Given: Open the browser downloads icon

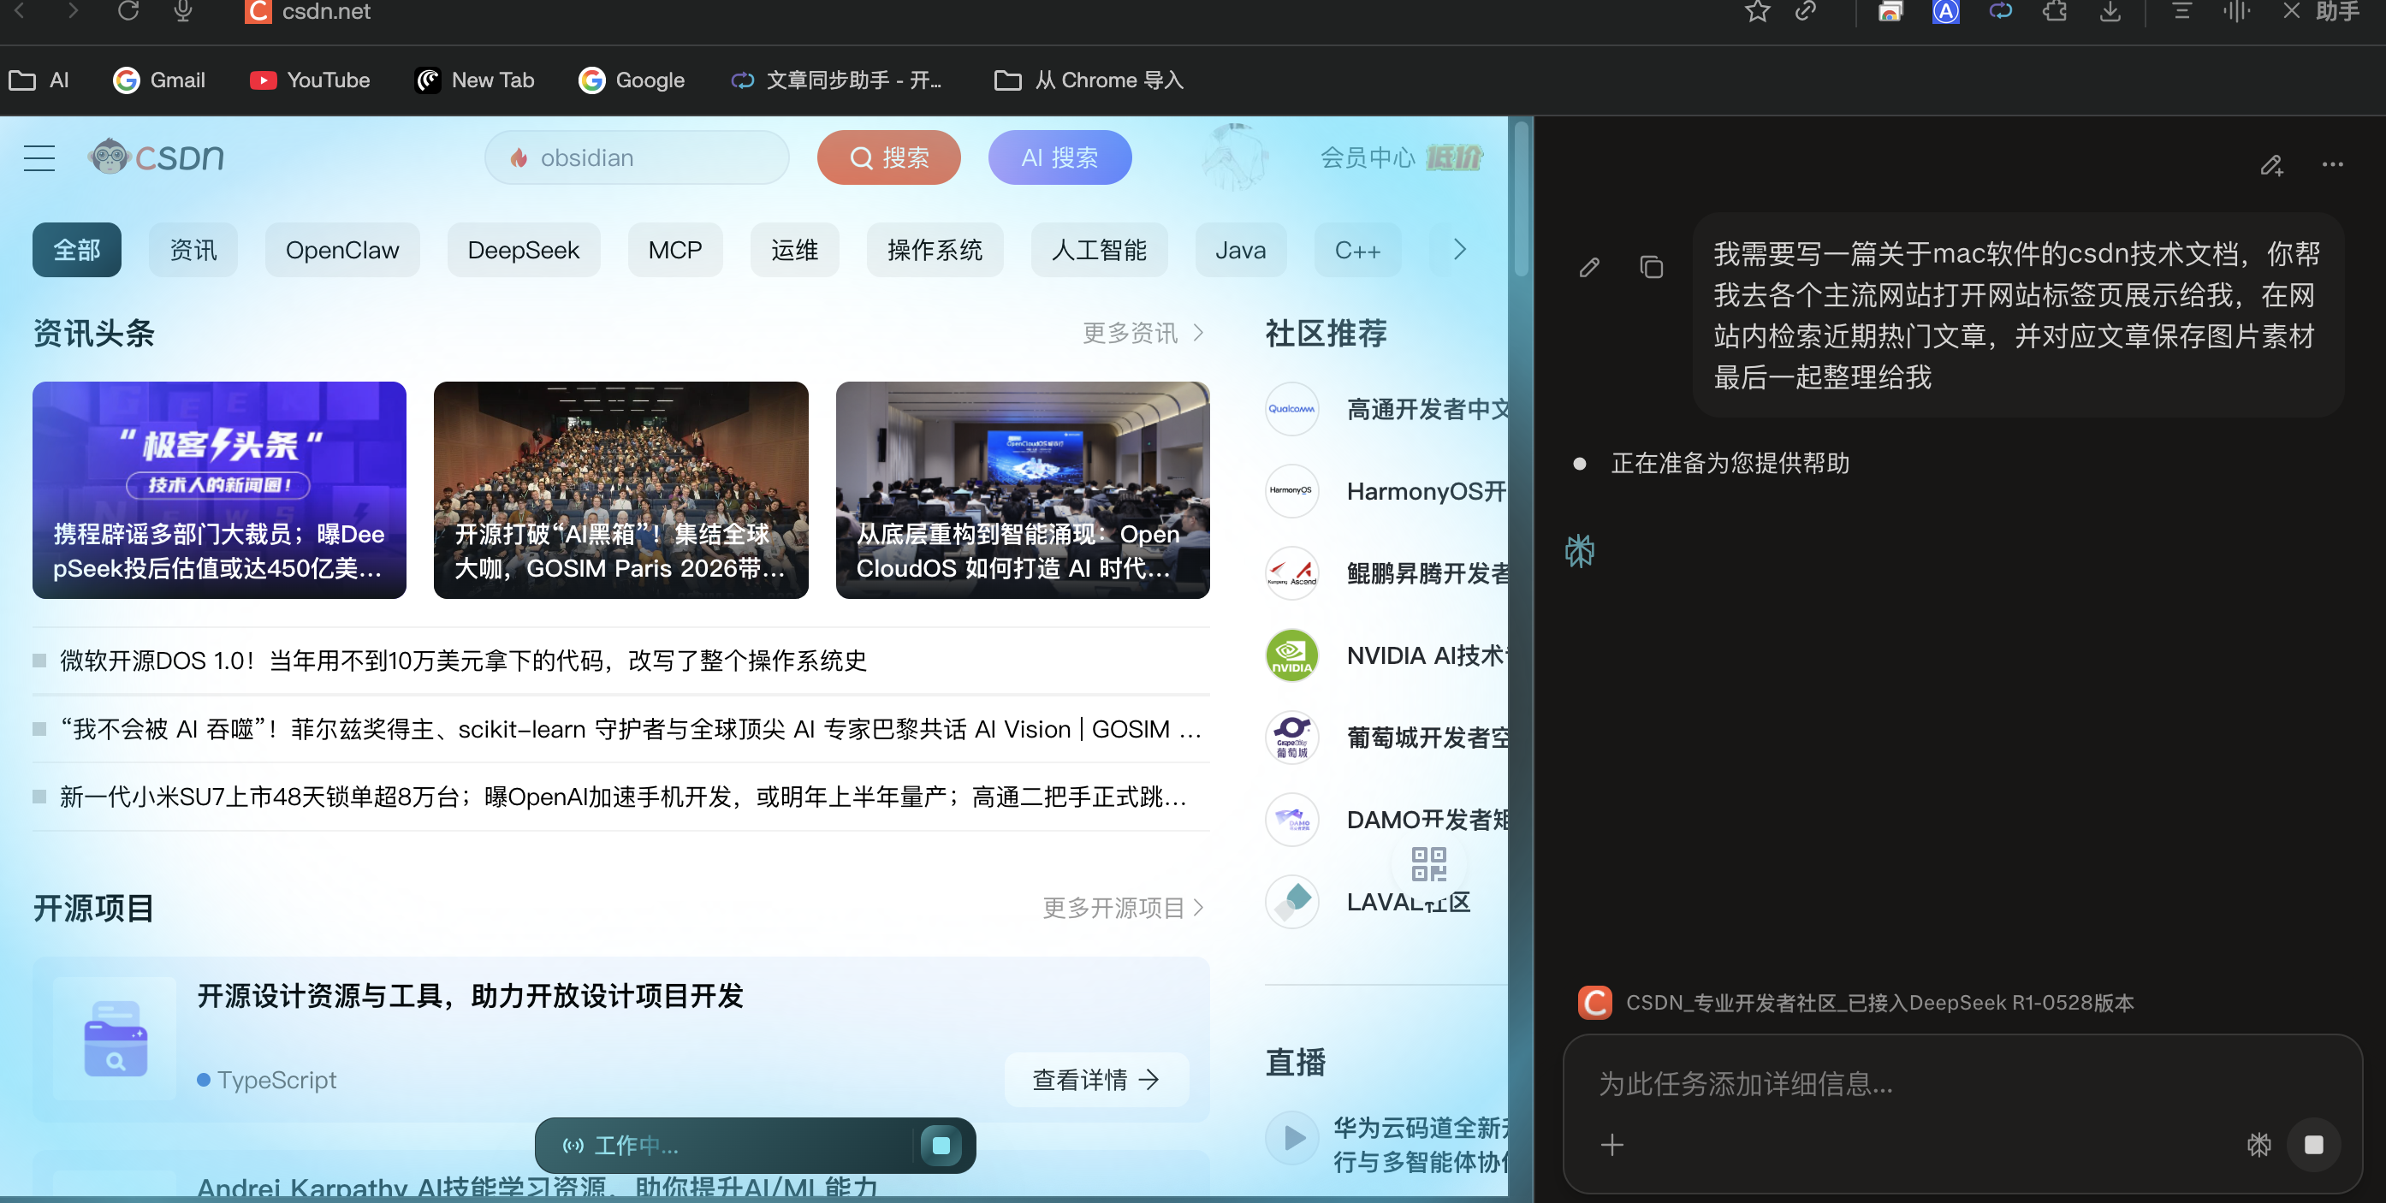Looking at the screenshot, I should [x=2110, y=11].
